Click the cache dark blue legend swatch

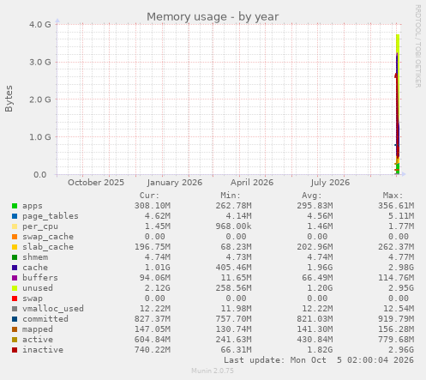(15, 268)
